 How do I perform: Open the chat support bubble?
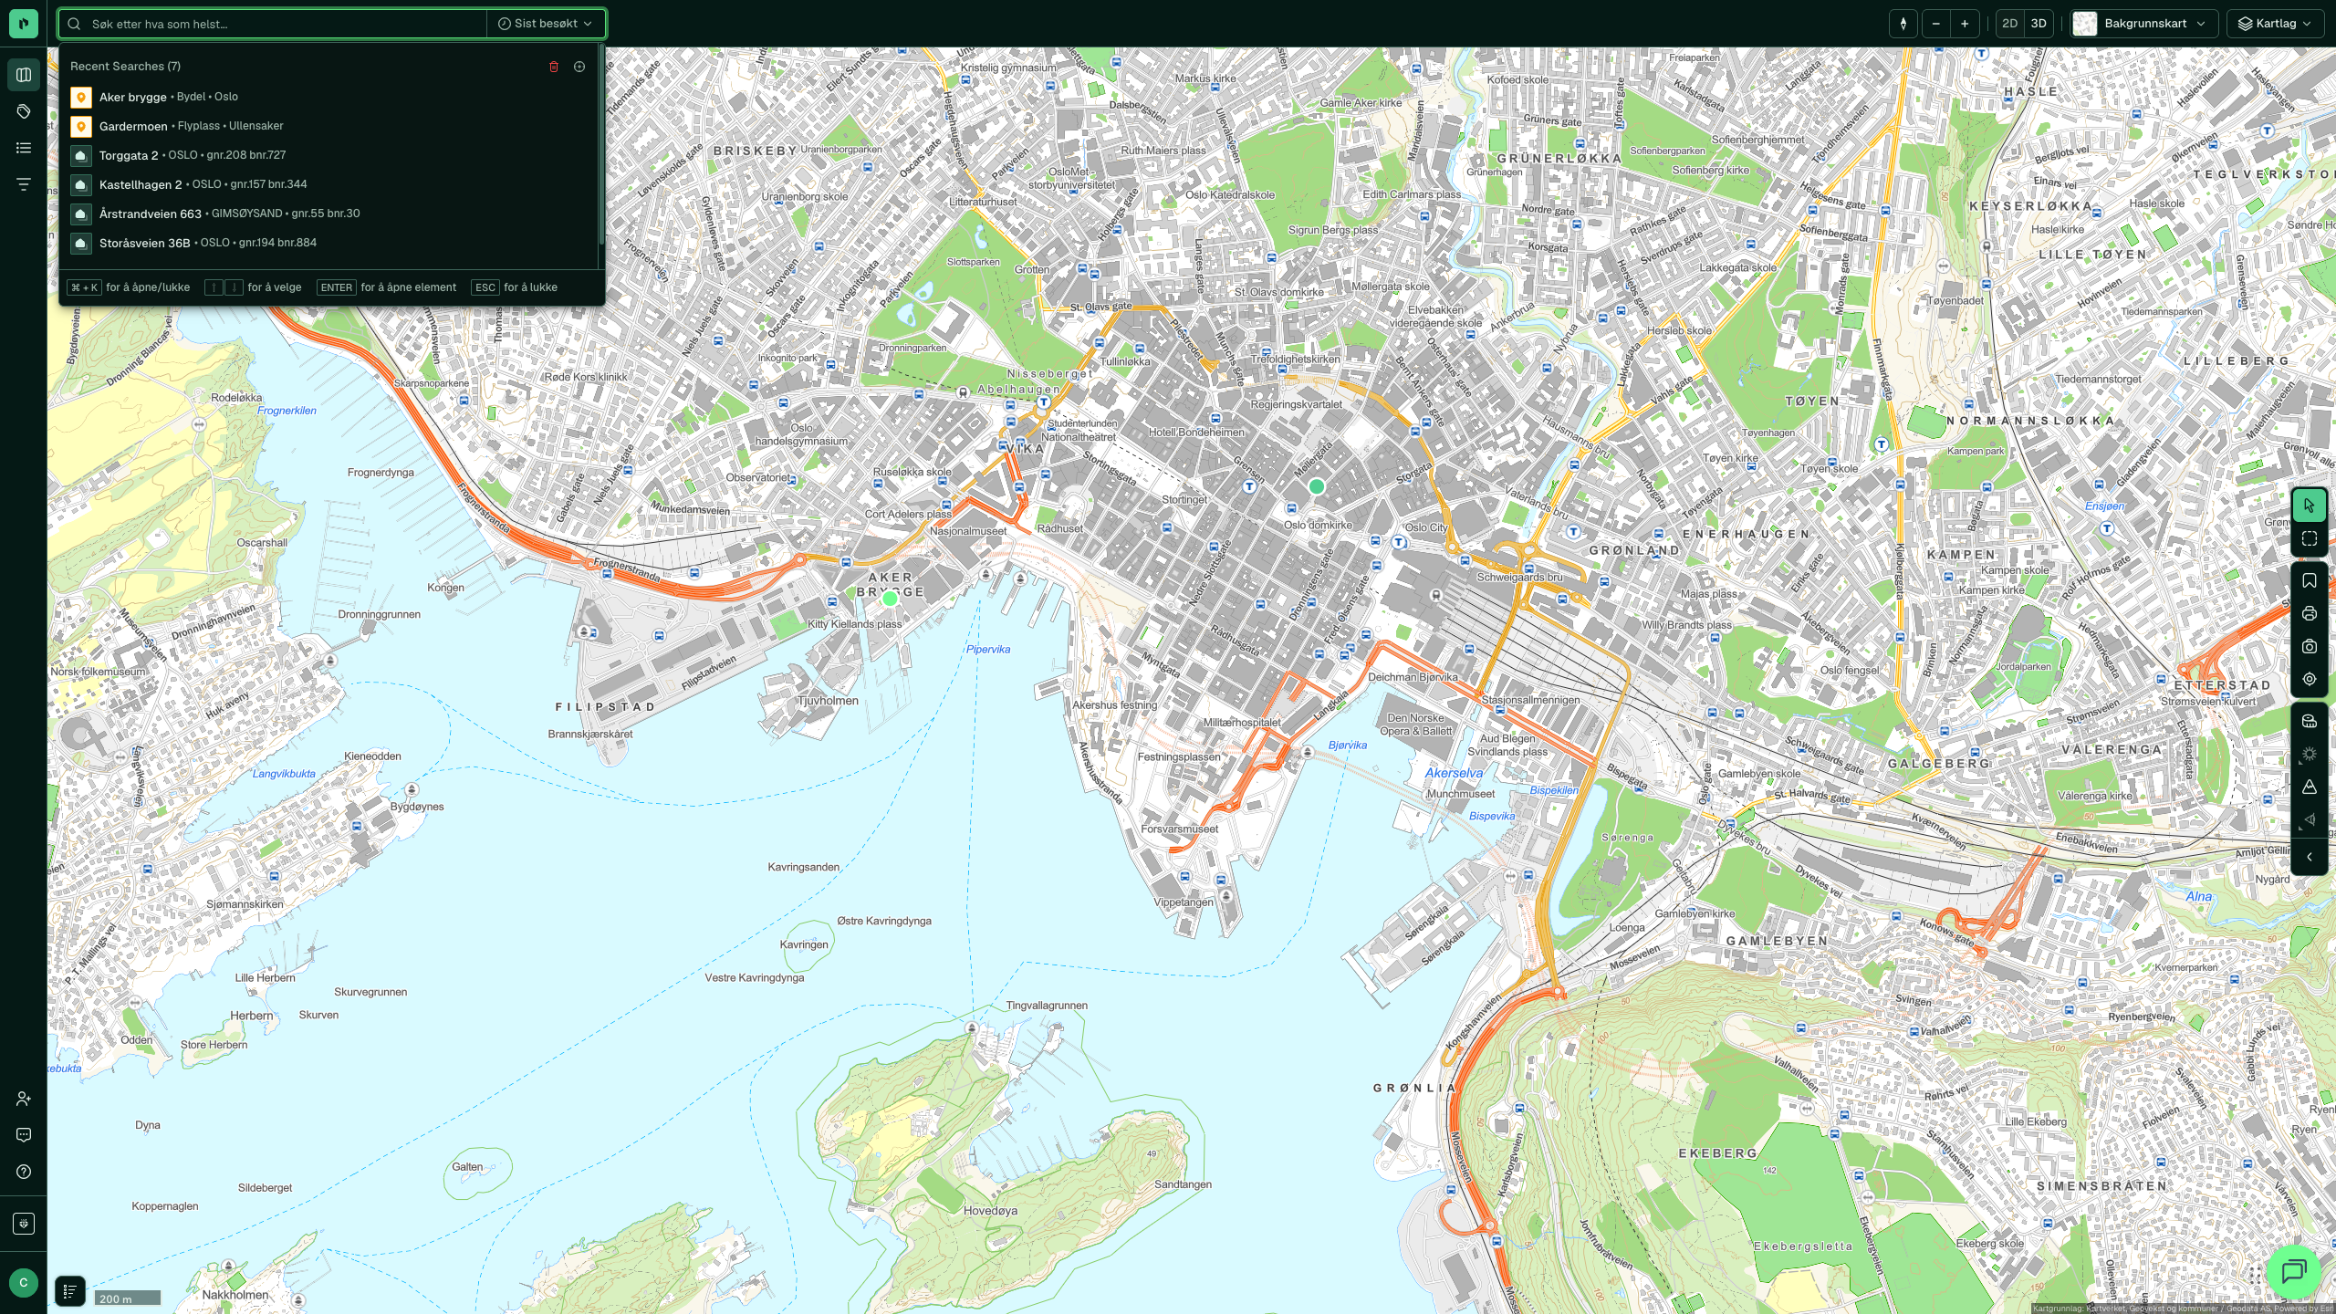[2294, 1271]
